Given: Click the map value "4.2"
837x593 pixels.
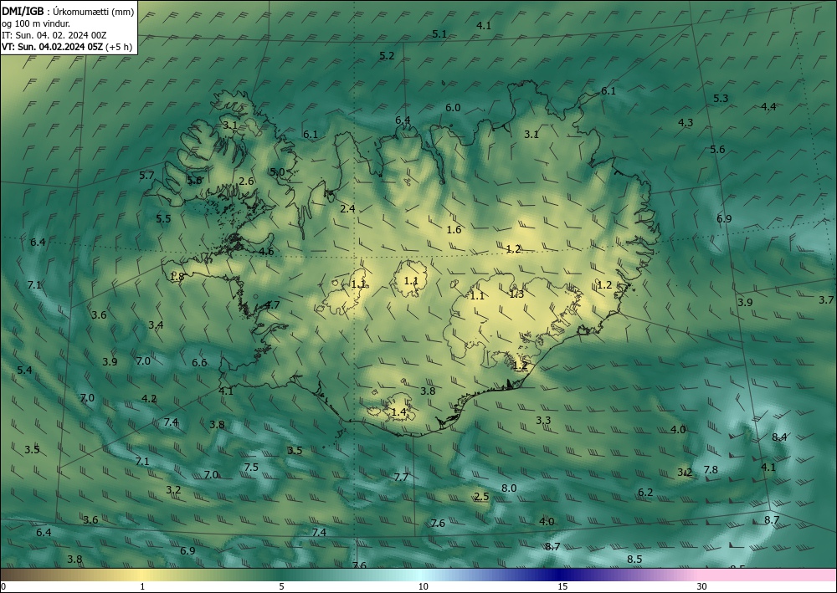Looking at the screenshot, I should [149, 399].
